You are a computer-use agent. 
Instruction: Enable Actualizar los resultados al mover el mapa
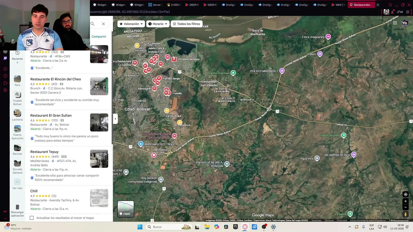tap(32, 218)
